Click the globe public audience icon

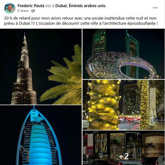pos(33,11)
